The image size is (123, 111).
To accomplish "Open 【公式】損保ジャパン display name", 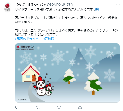I will (31, 5).
